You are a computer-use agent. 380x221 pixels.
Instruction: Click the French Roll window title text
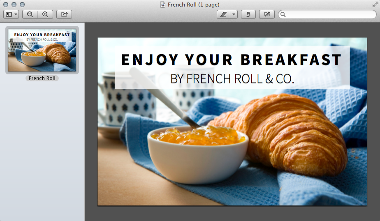pos(193,5)
